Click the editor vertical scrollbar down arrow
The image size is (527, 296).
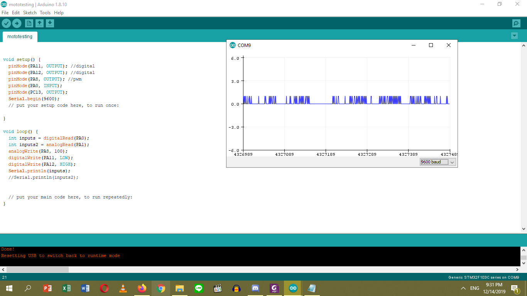point(524,229)
